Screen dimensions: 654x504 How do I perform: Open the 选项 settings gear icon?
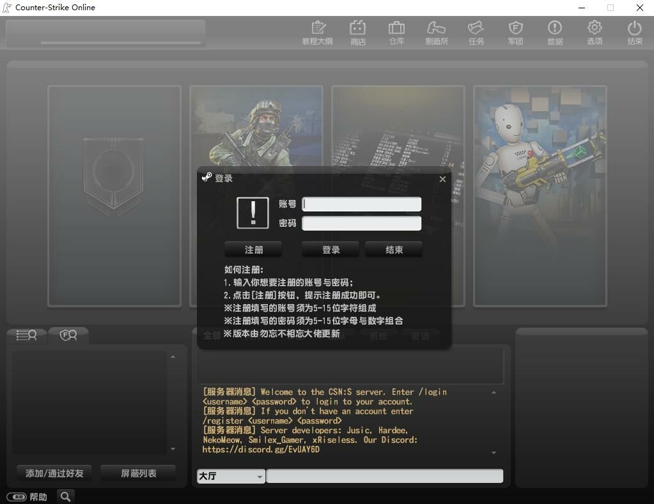click(595, 32)
